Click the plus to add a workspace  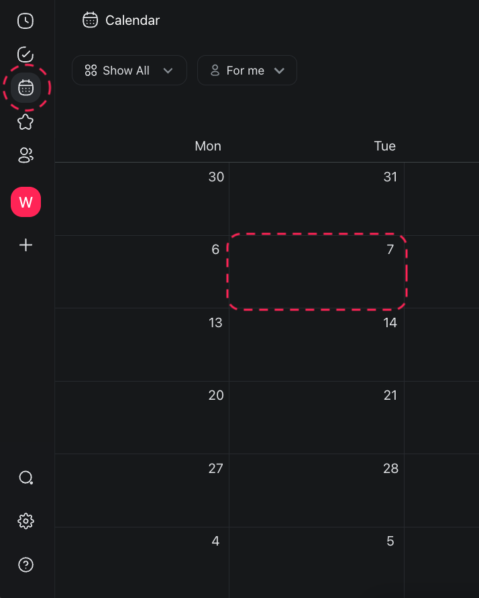25,245
